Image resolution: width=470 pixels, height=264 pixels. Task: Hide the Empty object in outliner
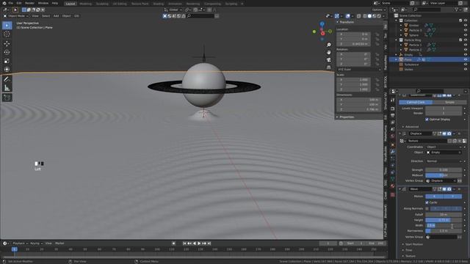(466, 55)
